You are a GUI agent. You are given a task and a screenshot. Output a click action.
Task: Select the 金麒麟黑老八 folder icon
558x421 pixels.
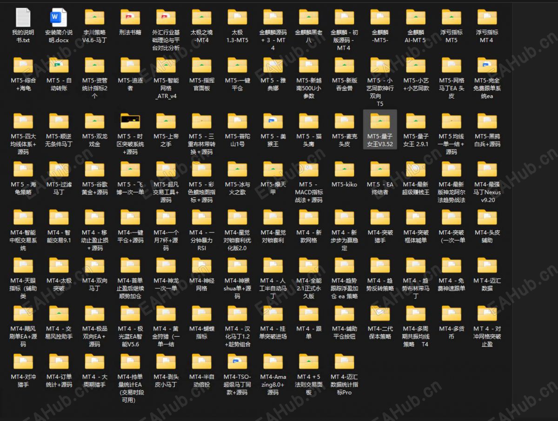tap(309, 17)
